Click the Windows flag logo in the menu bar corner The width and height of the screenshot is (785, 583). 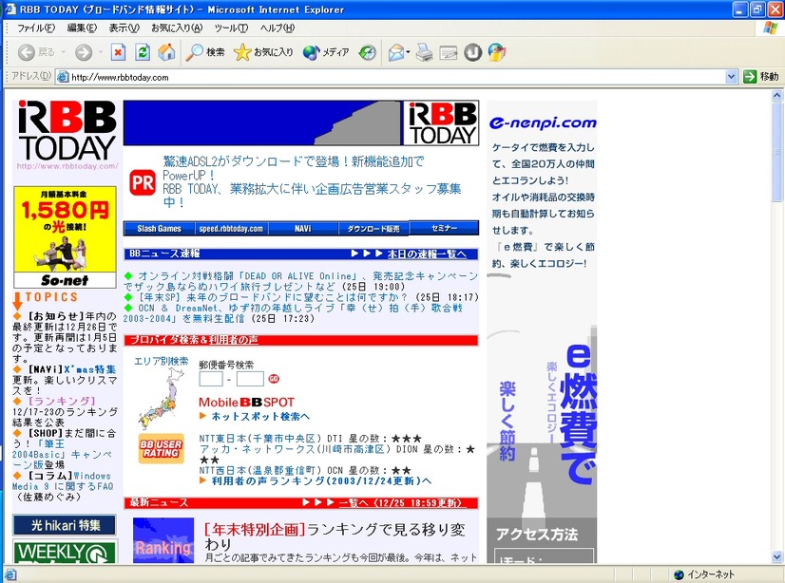pos(771,28)
